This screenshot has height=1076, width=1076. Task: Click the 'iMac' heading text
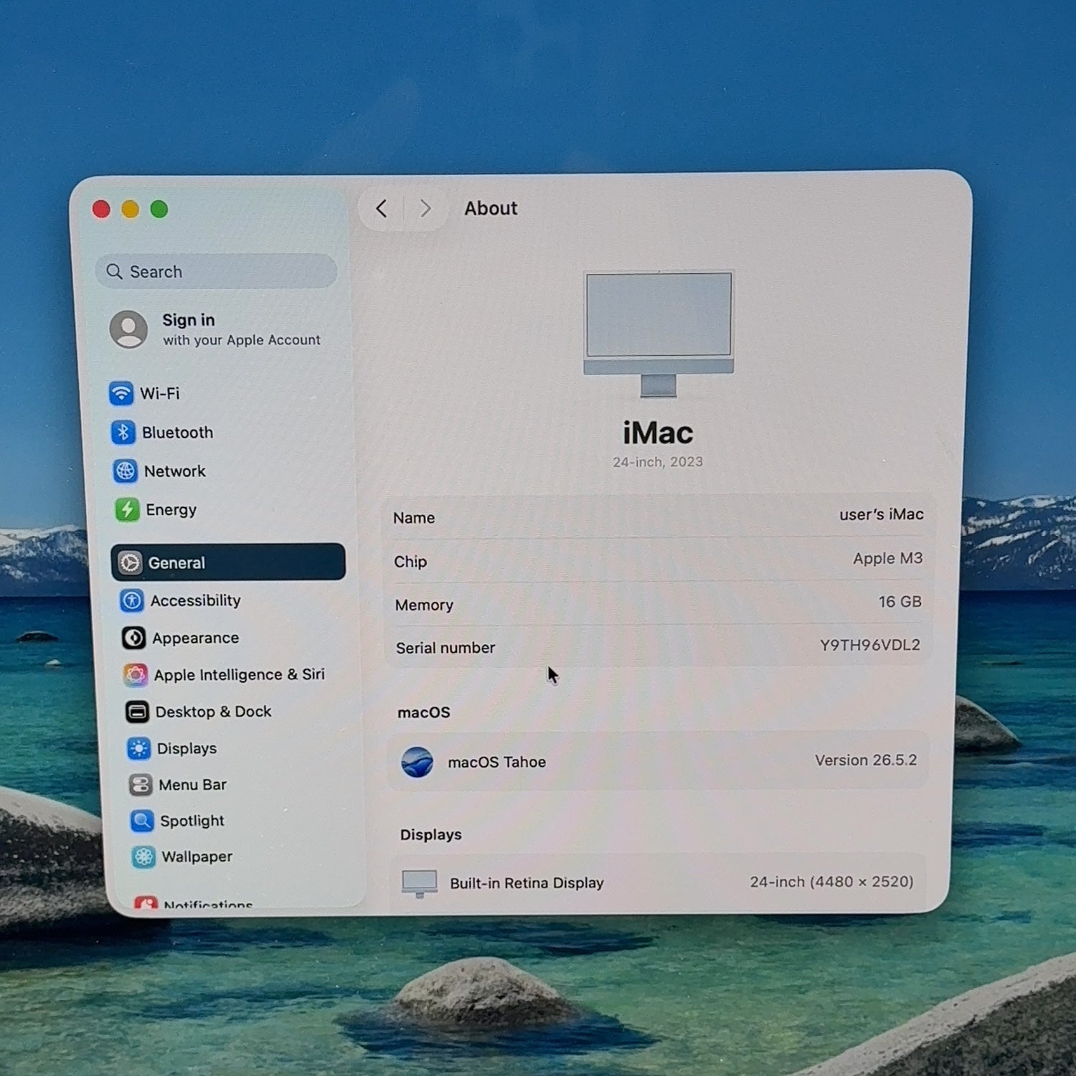[x=658, y=433]
